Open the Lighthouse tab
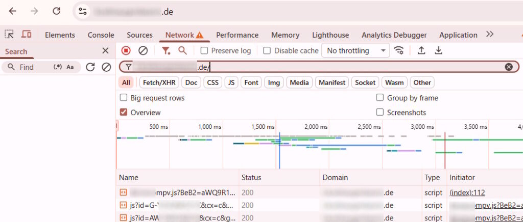The width and height of the screenshot is (523, 222). point(330,35)
